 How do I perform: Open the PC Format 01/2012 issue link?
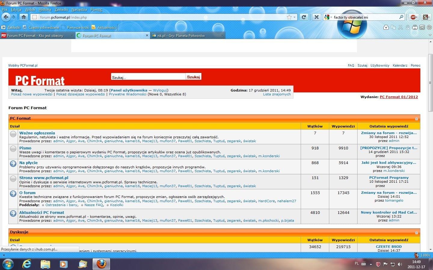[399, 97]
